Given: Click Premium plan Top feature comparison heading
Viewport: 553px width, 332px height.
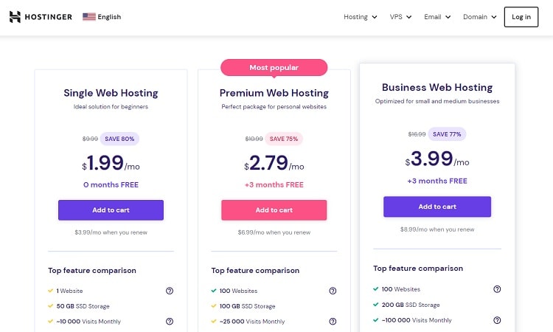Looking at the screenshot, I should (x=255, y=270).
